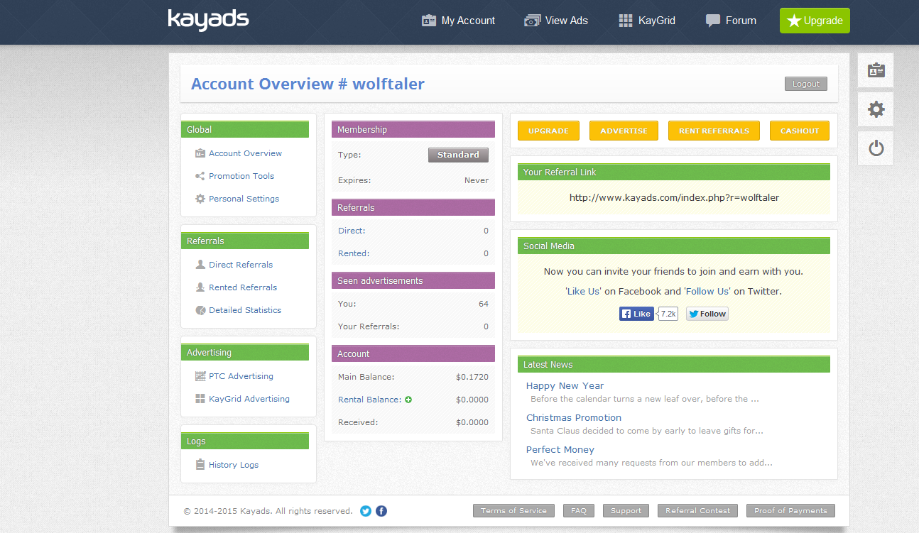Click the Rental Balance link
This screenshot has height=533, width=919.
point(369,400)
